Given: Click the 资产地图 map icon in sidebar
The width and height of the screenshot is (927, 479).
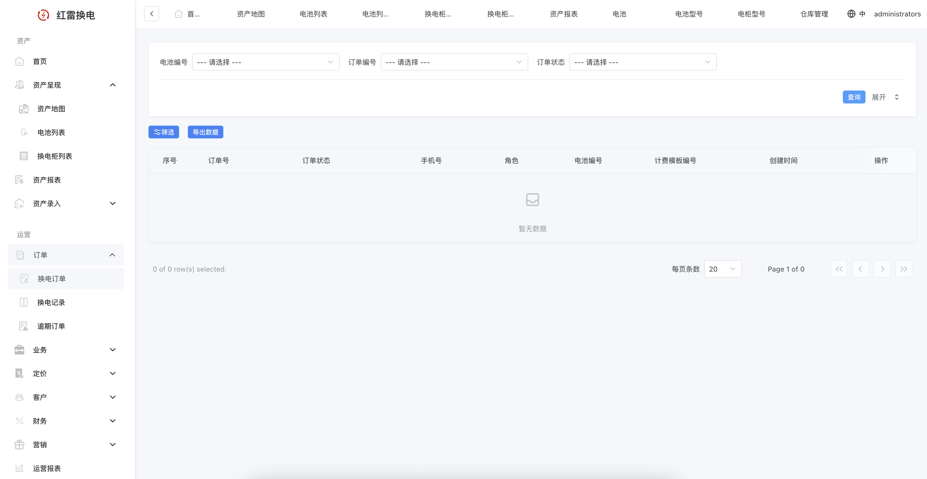Looking at the screenshot, I should click(x=24, y=109).
